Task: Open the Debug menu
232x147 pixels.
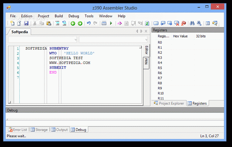Action: click(x=74, y=16)
